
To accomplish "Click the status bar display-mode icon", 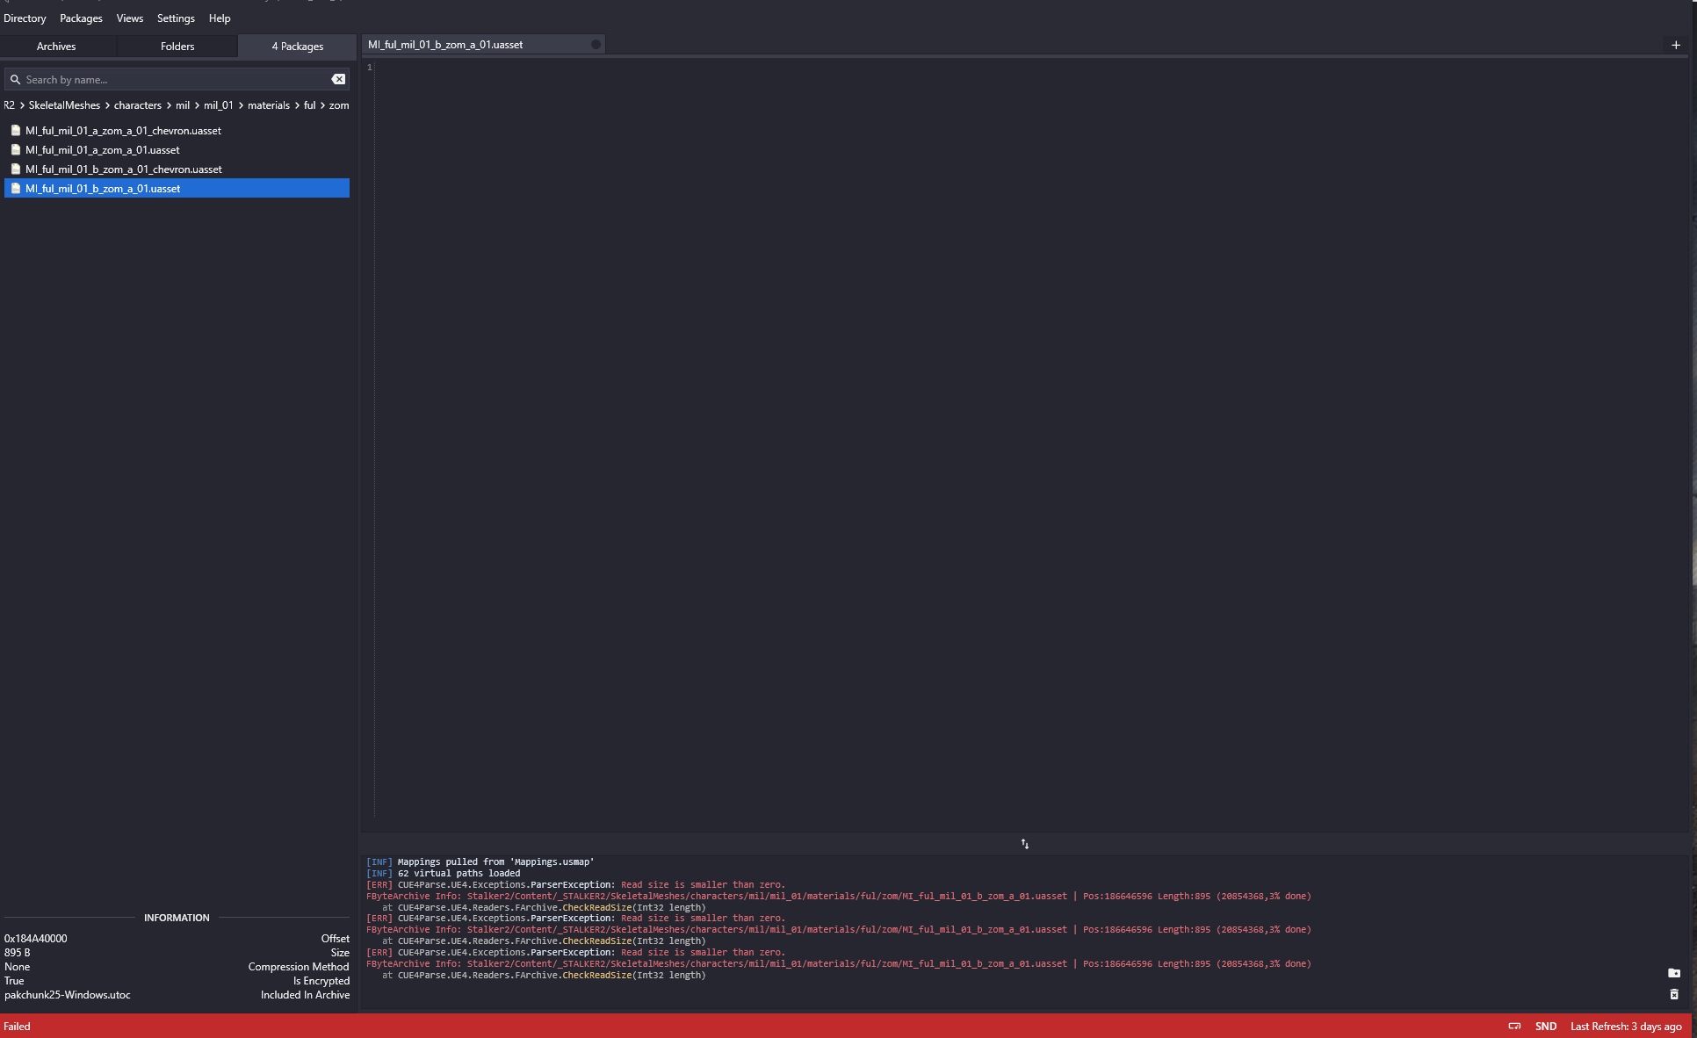I will (x=1514, y=1026).
